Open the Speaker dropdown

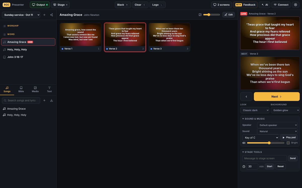coord(277,125)
